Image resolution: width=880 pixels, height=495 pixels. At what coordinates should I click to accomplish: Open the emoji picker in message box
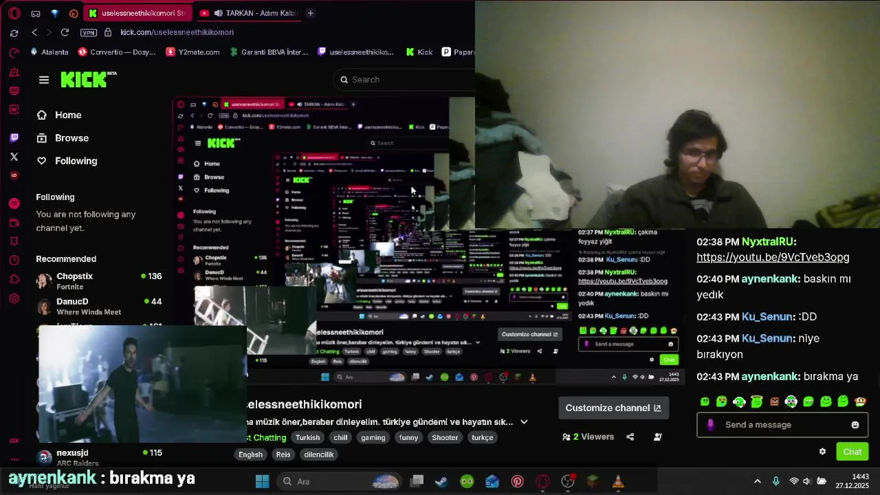(x=855, y=425)
